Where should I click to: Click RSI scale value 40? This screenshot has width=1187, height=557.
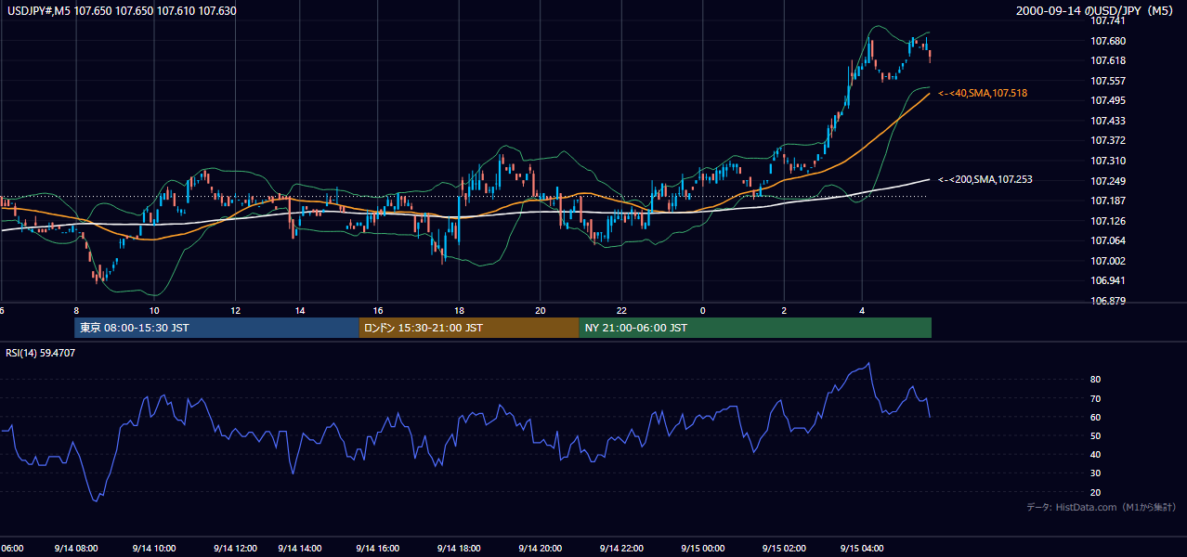pyautogui.click(x=1096, y=454)
